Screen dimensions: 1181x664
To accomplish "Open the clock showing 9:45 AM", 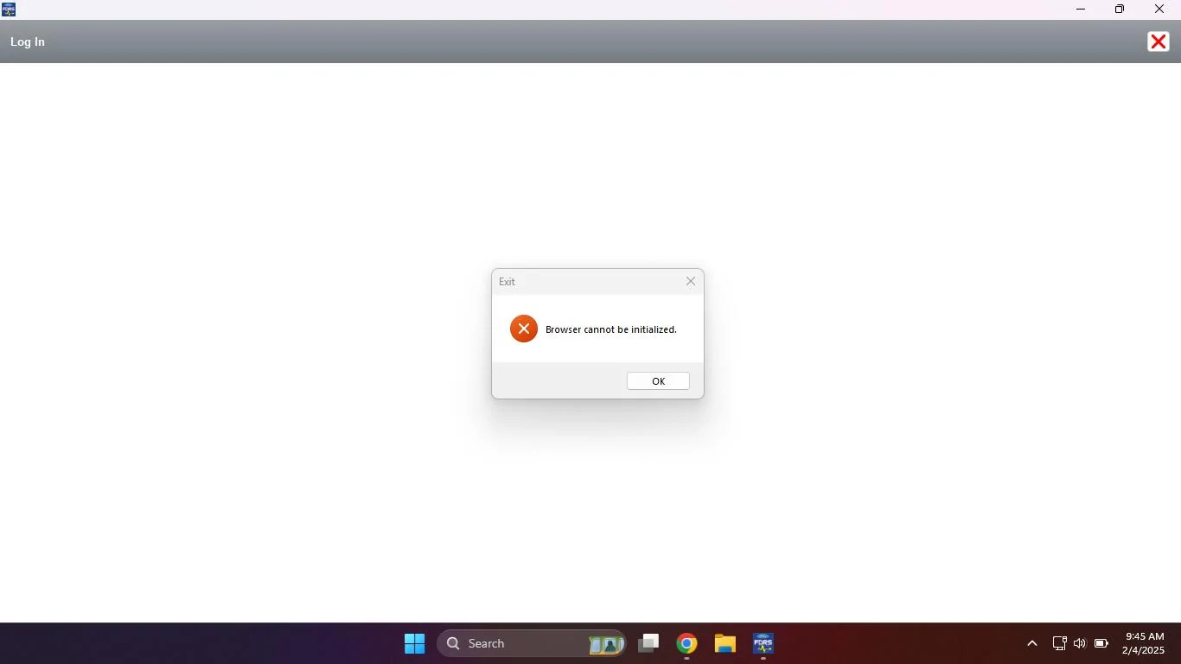I will (1144, 643).
